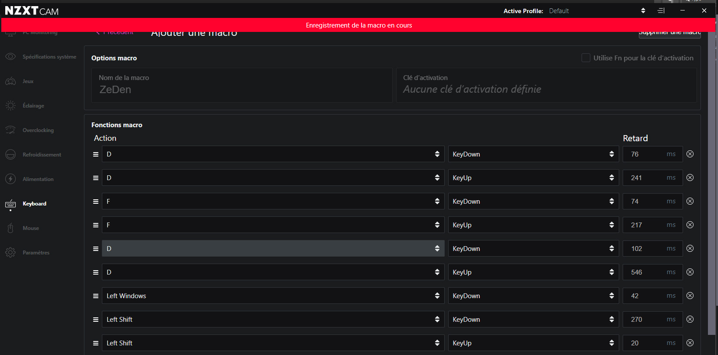The image size is (718, 355).
Task: Delete the first D KeyDown row
Action: 690,154
